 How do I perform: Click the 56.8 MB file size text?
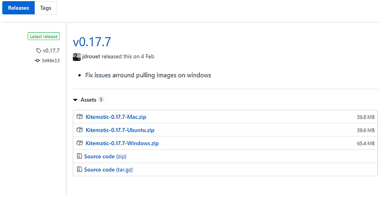pos(366,117)
